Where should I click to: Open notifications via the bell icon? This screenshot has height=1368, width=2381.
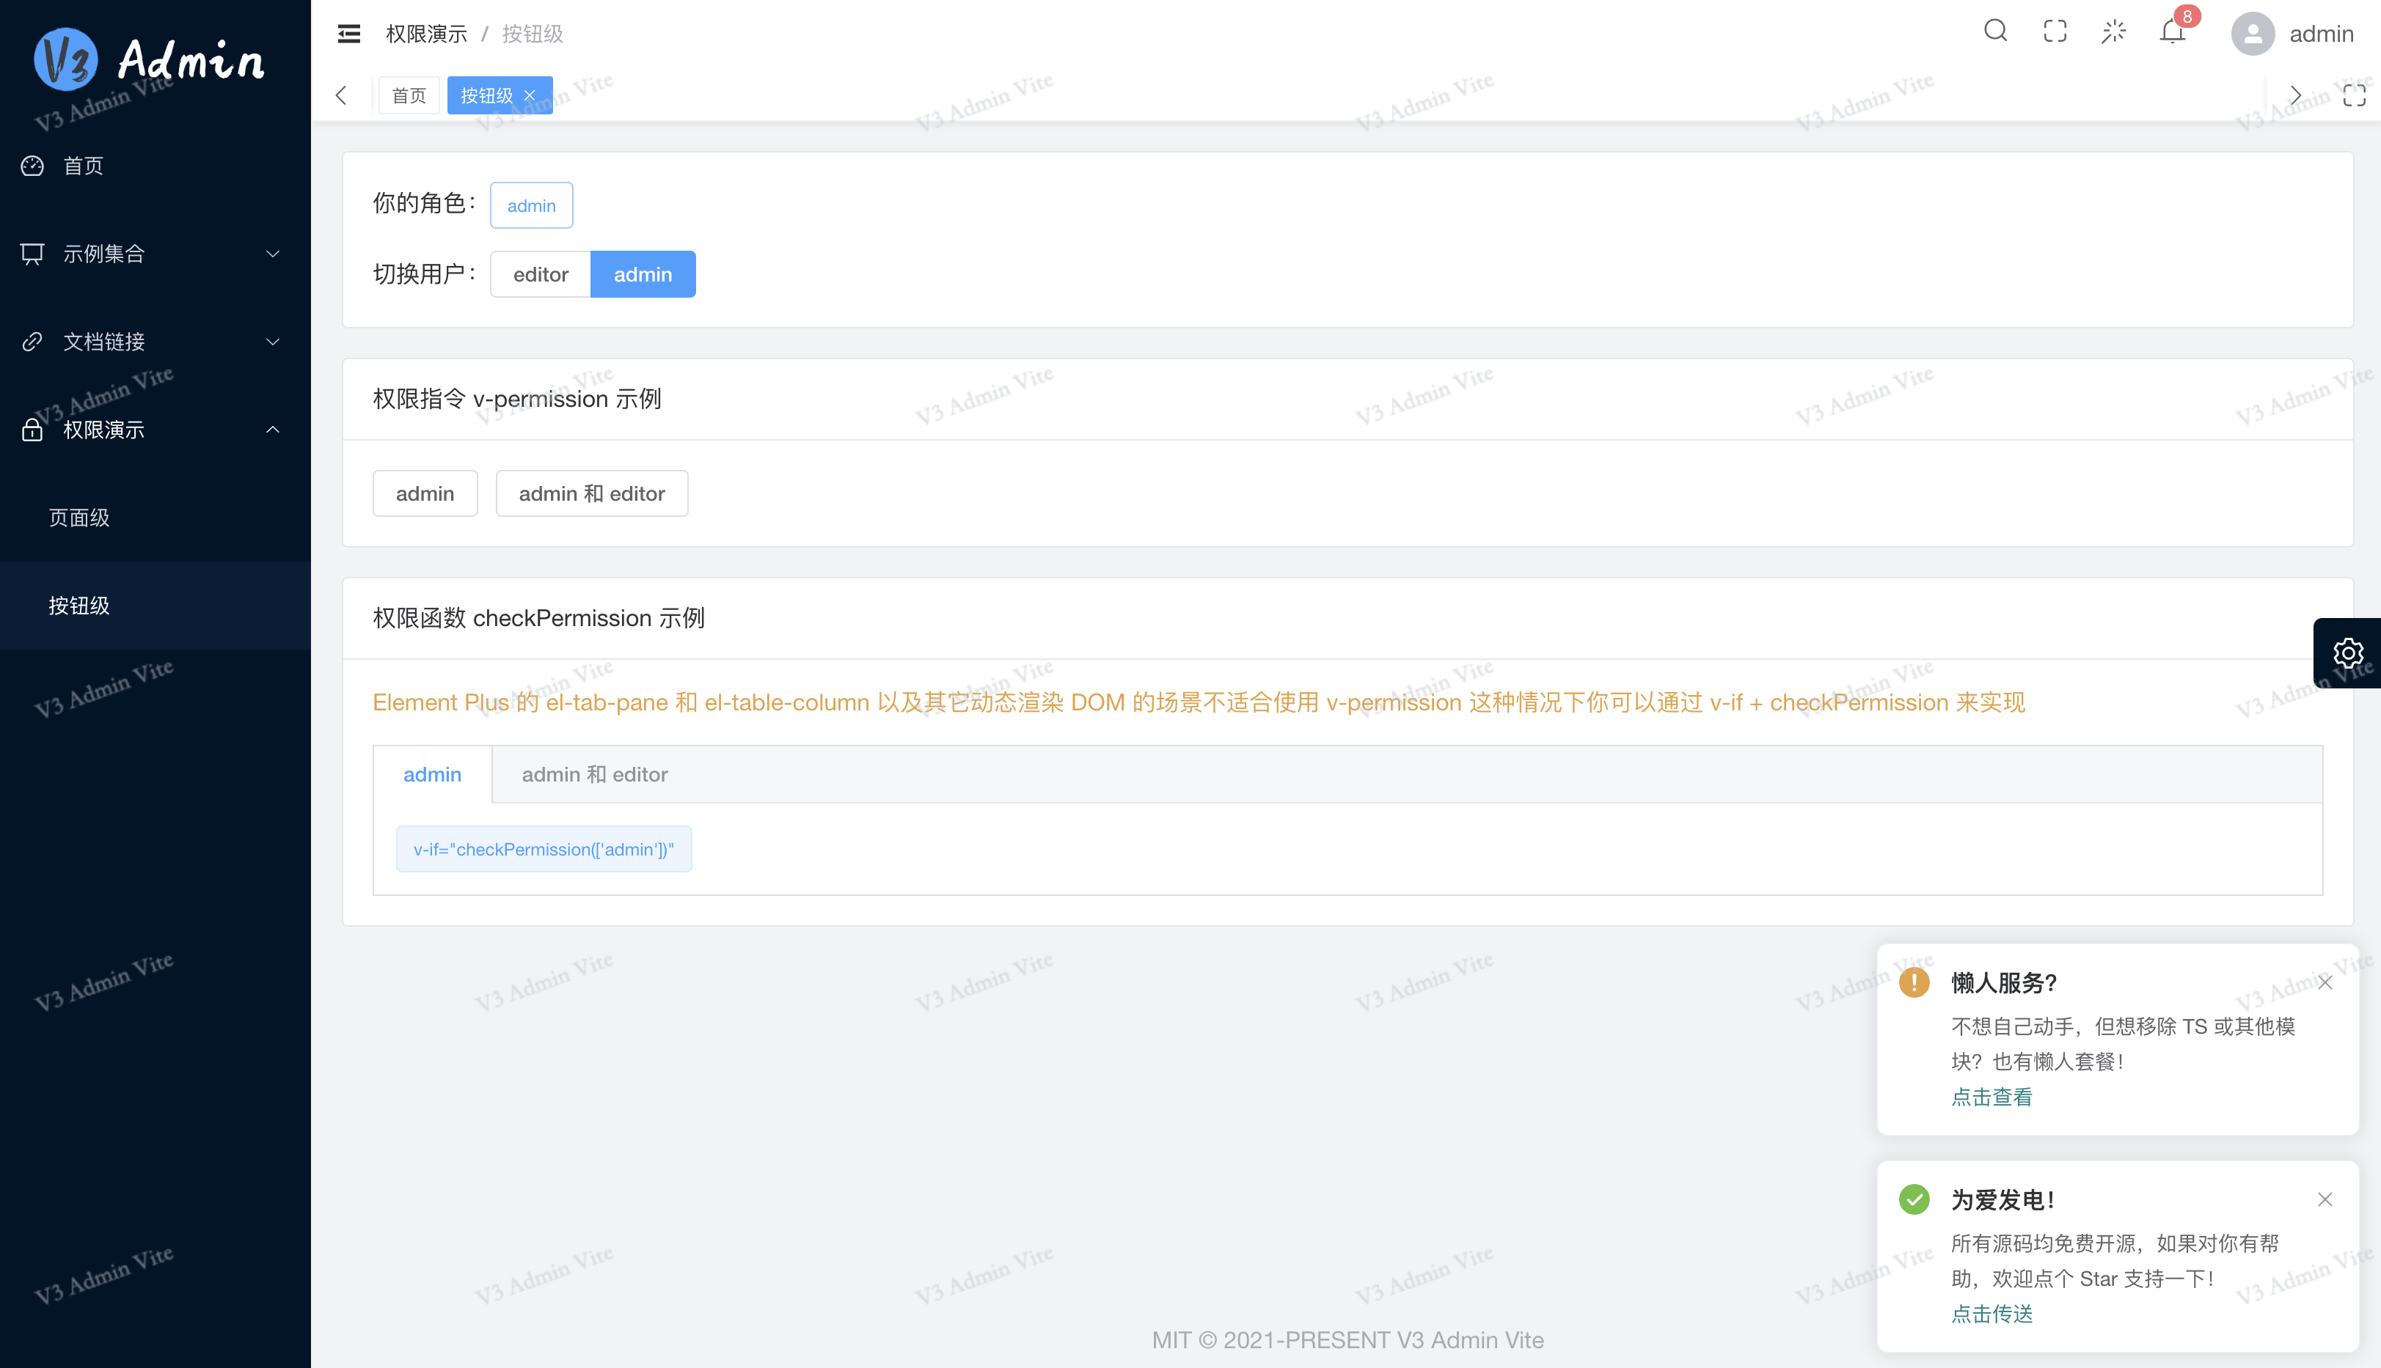(2173, 33)
